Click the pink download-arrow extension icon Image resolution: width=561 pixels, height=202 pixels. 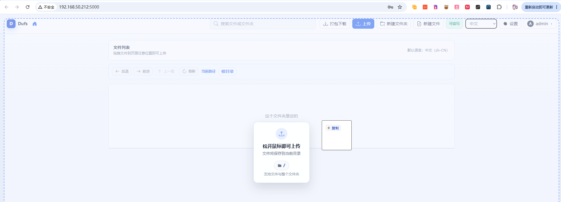tap(457, 7)
